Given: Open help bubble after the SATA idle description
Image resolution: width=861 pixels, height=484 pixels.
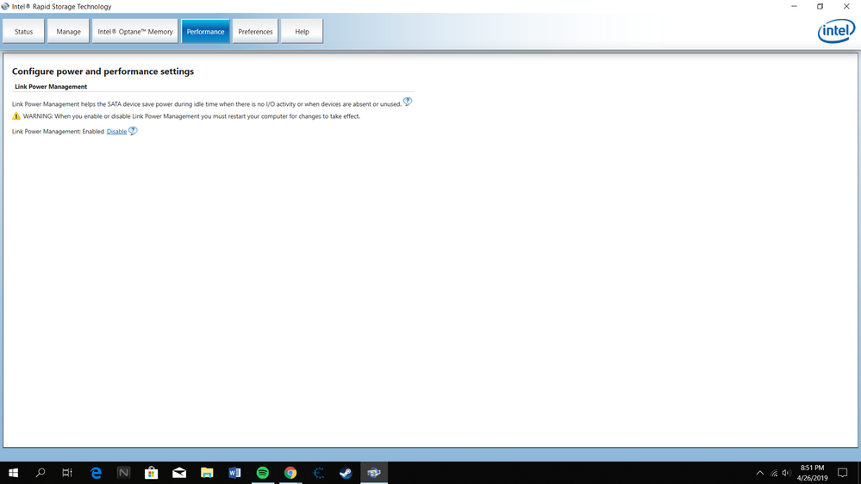Looking at the screenshot, I should (408, 102).
